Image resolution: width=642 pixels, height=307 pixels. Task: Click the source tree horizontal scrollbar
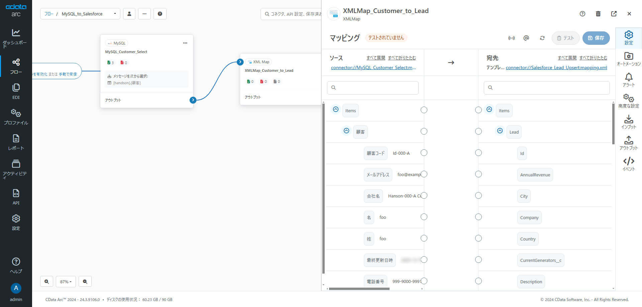coord(359,289)
